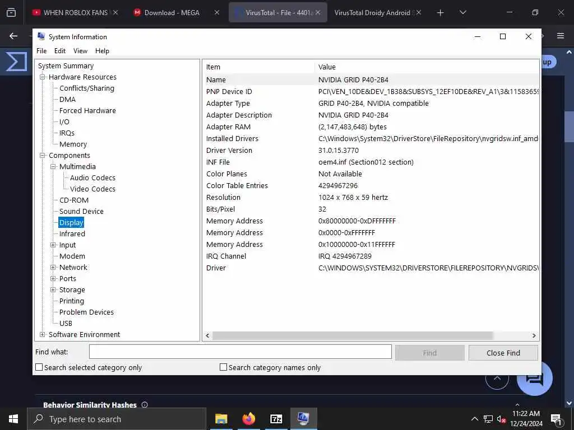This screenshot has height=430, width=574.
Task: Open the Help menu
Action: coord(102,51)
